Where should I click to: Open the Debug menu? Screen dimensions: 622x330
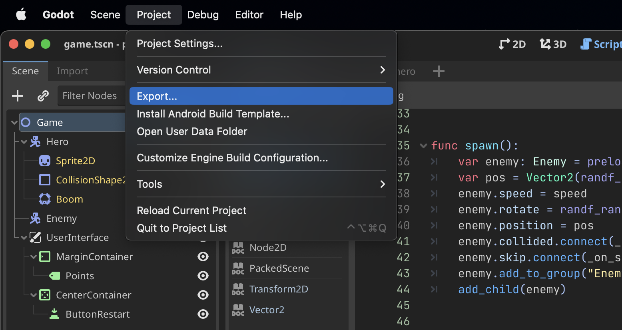point(203,15)
